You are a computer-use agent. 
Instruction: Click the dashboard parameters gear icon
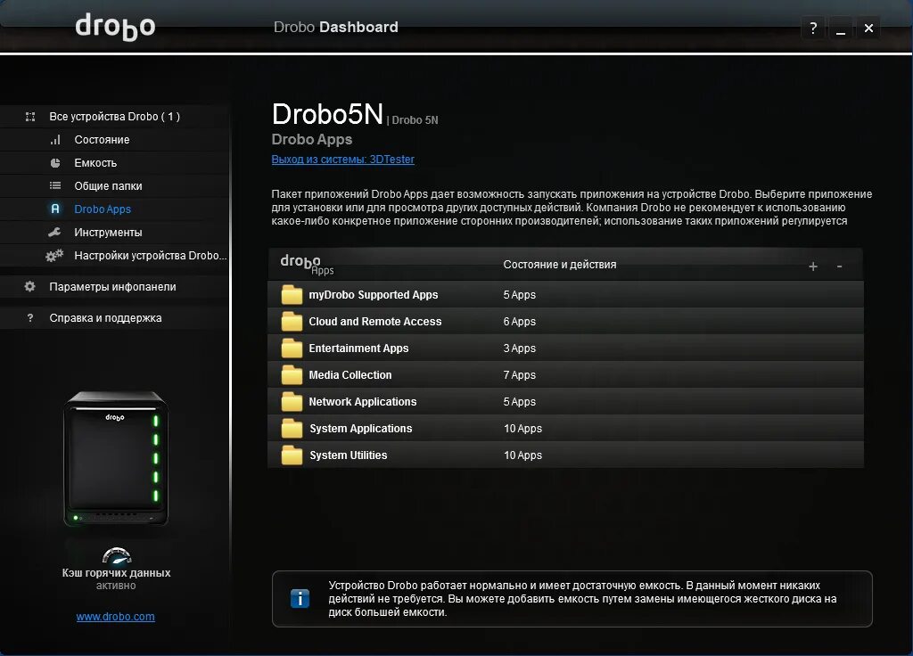(29, 286)
